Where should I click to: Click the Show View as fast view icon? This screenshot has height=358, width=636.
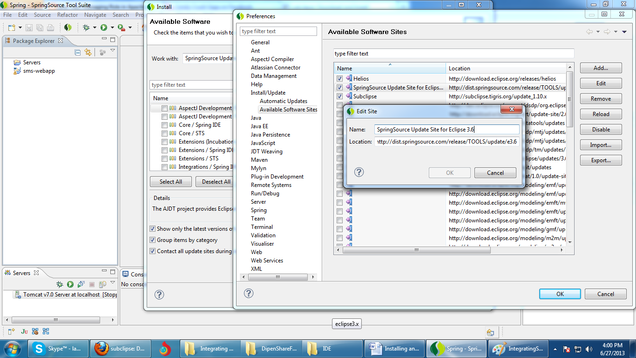click(11, 331)
